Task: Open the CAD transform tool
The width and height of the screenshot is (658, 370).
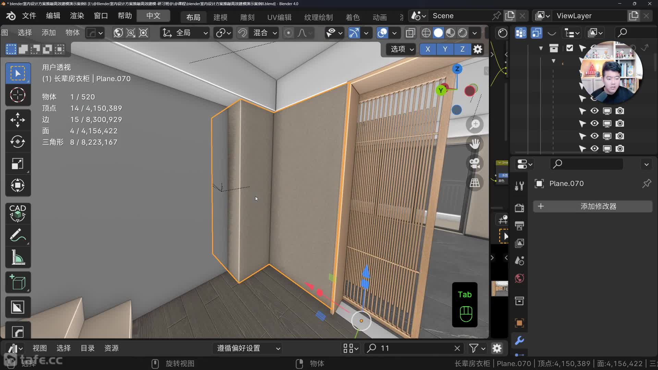Action: coord(17,213)
